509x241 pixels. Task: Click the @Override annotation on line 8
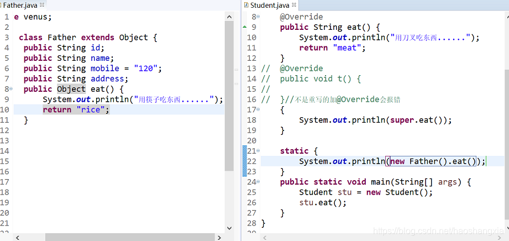click(302, 17)
